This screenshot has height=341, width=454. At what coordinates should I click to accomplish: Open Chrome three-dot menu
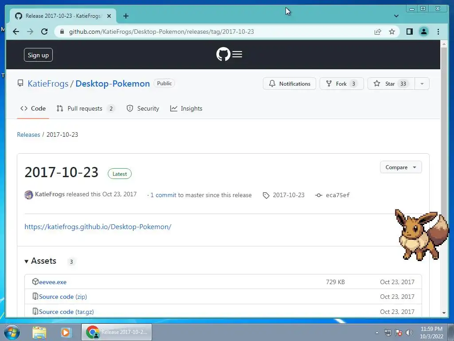pyautogui.click(x=438, y=32)
